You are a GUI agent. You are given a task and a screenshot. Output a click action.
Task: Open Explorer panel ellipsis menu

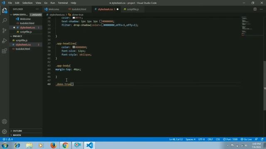[x=37, y=9]
